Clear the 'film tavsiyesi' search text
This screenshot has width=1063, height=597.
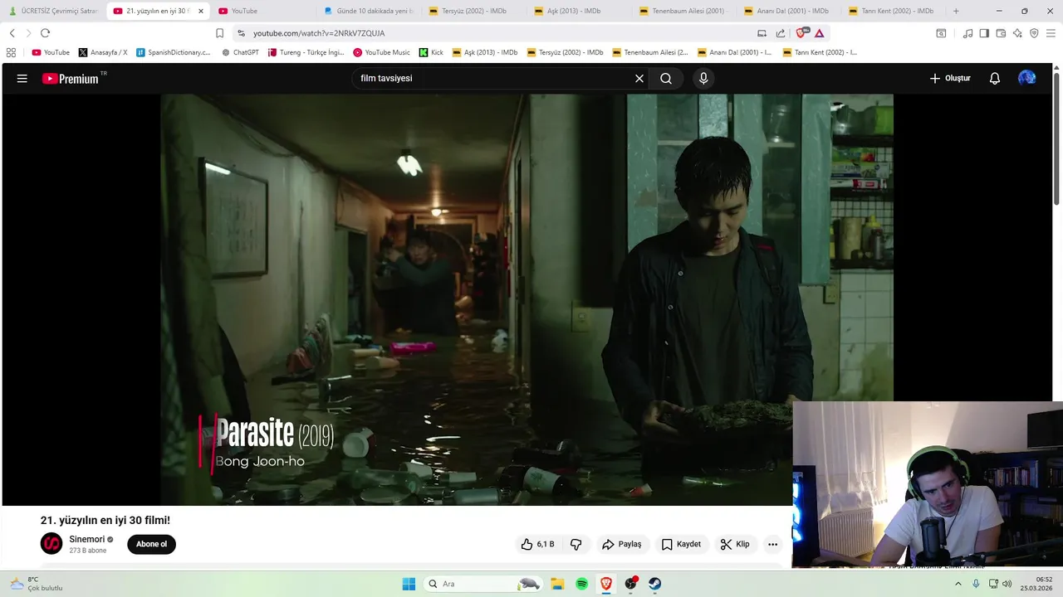[x=639, y=79]
